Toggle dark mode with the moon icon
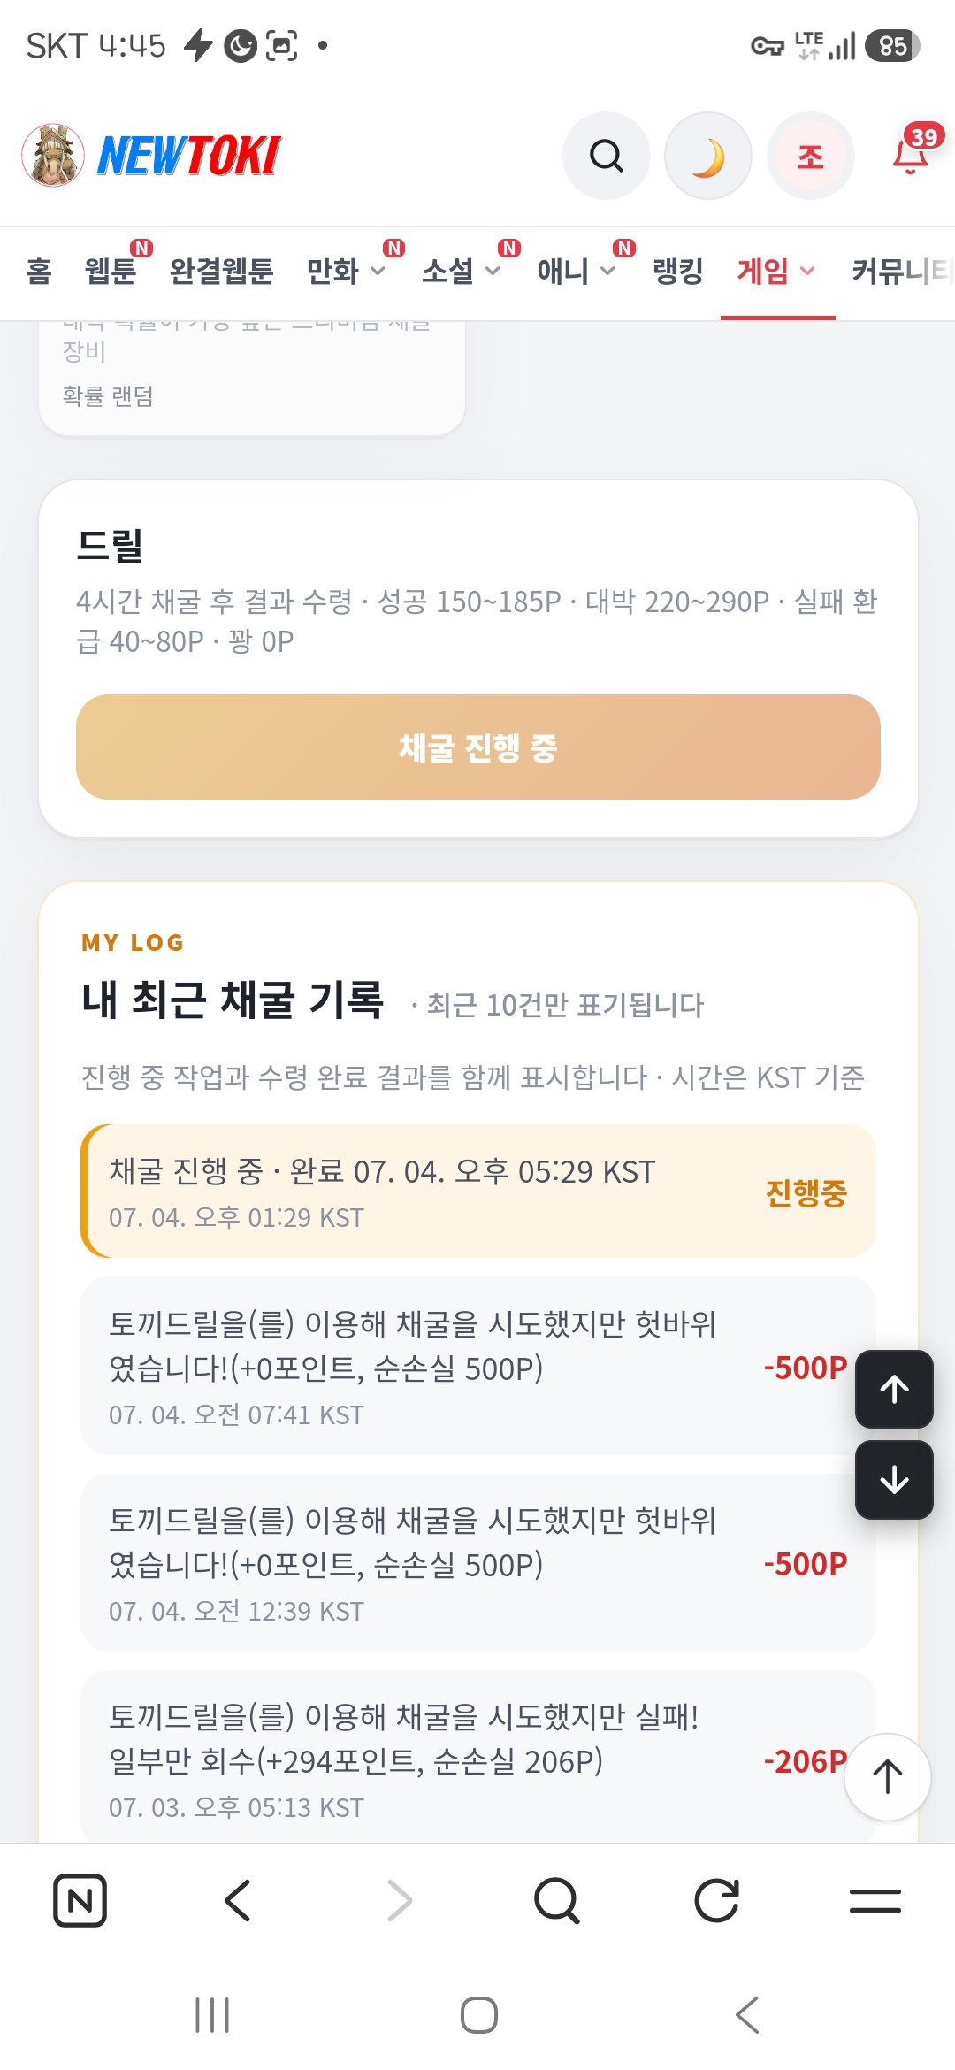The height and width of the screenshot is (2070, 955). [x=708, y=156]
